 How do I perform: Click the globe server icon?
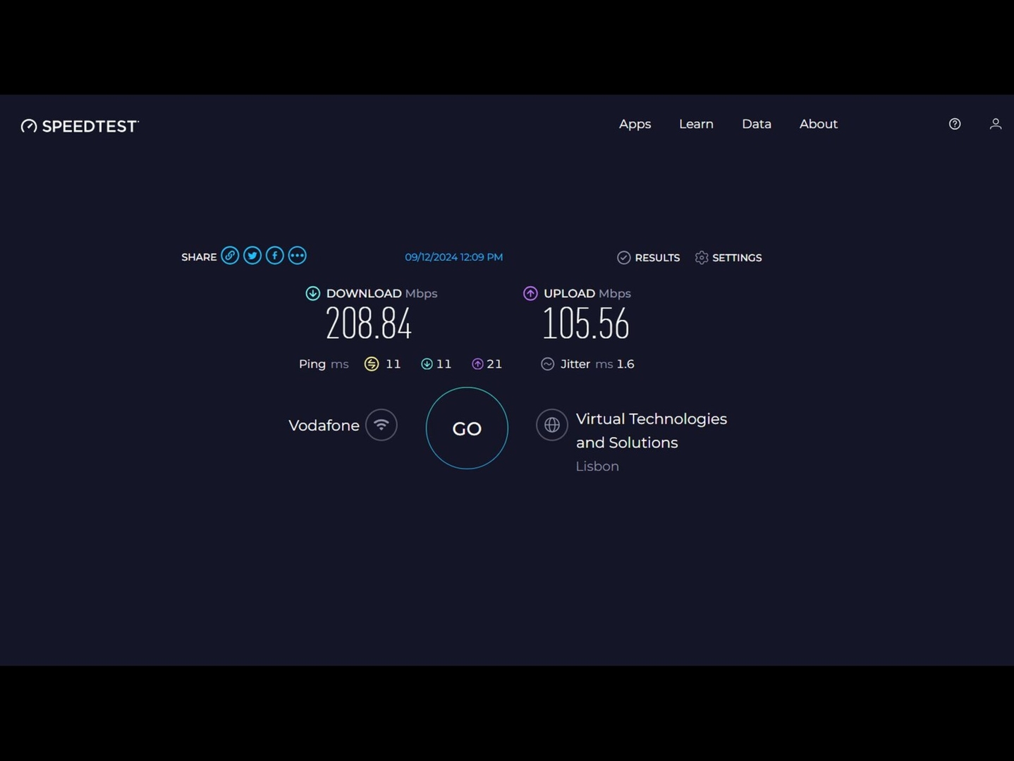tap(551, 425)
